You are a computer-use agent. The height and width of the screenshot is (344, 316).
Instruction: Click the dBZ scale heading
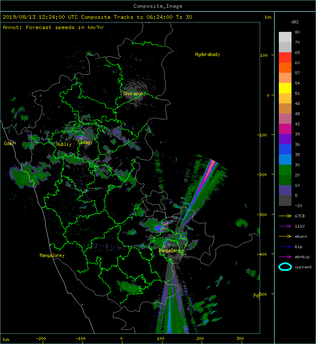click(x=295, y=22)
